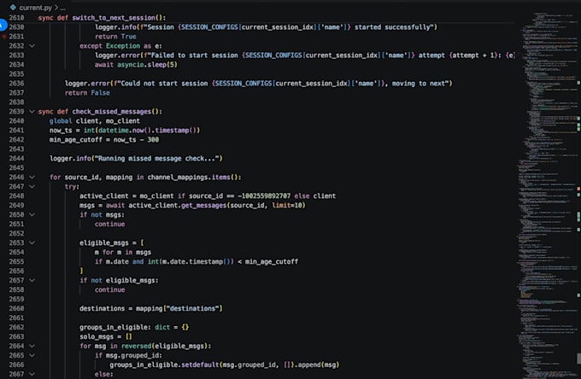581x379 pixels.
Task: Collapse the try block at line 2647
Action: (x=32, y=187)
